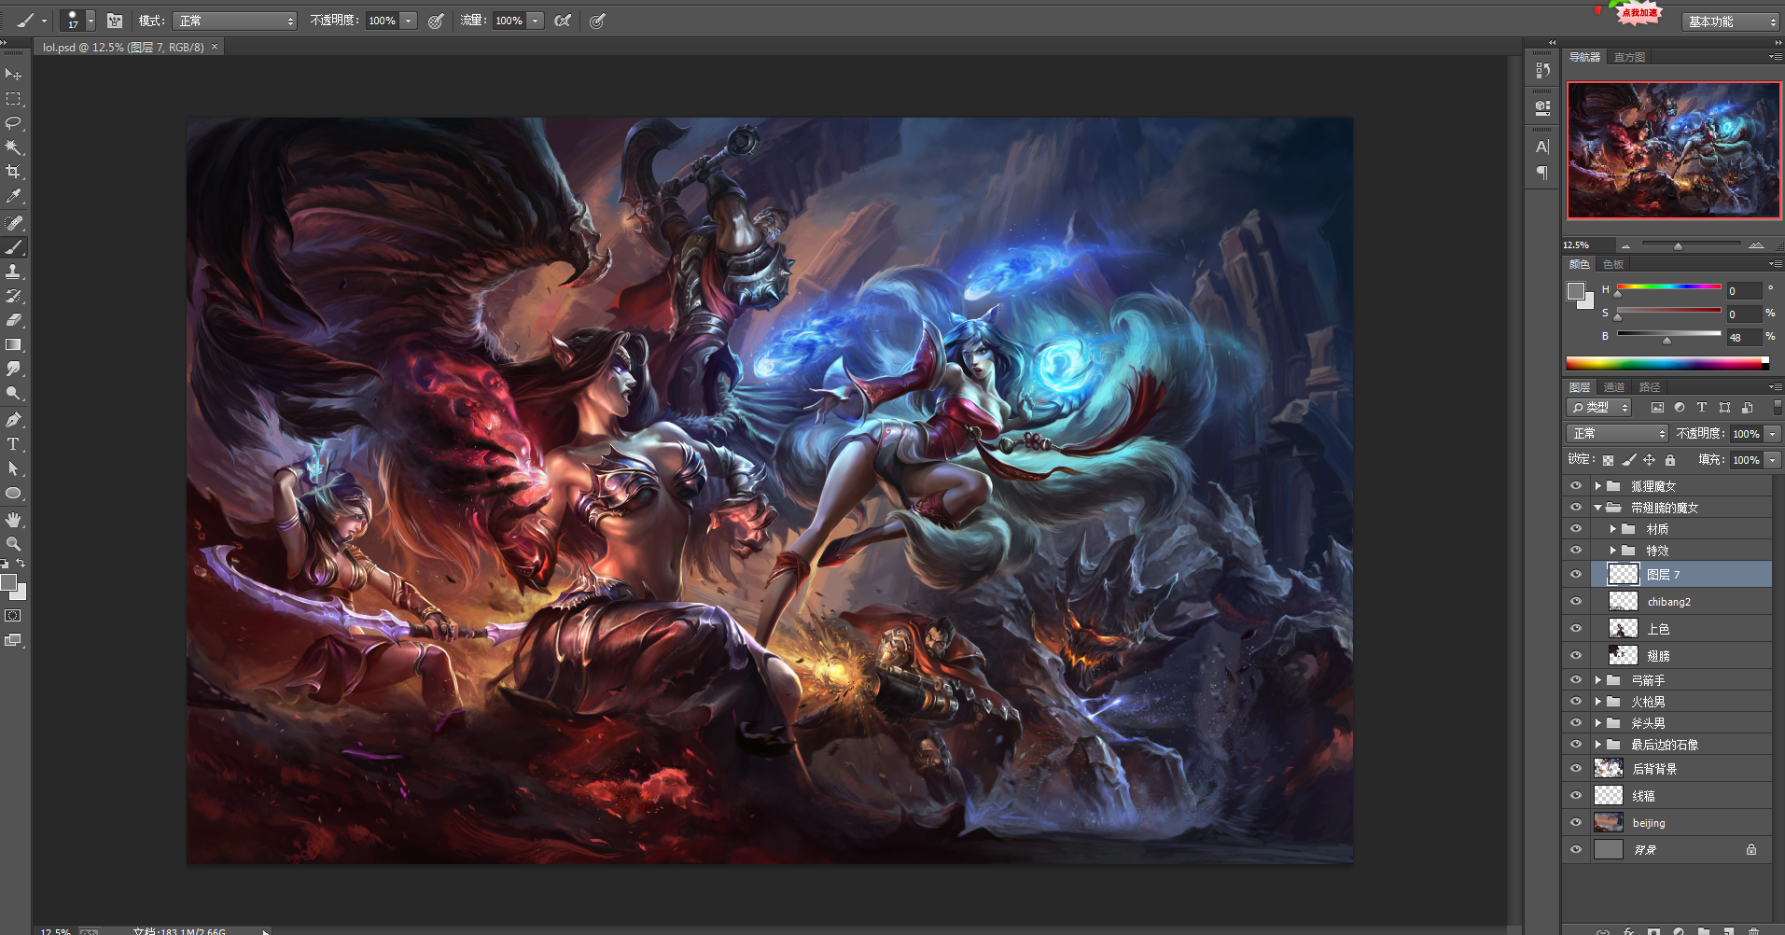The width and height of the screenshot is (1785, 935).
Task: Click the lock transparent pixels icon
Action: point(1608,460)
